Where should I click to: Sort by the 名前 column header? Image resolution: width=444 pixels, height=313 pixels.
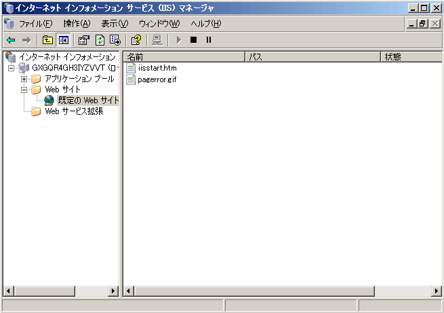point(183,57)
